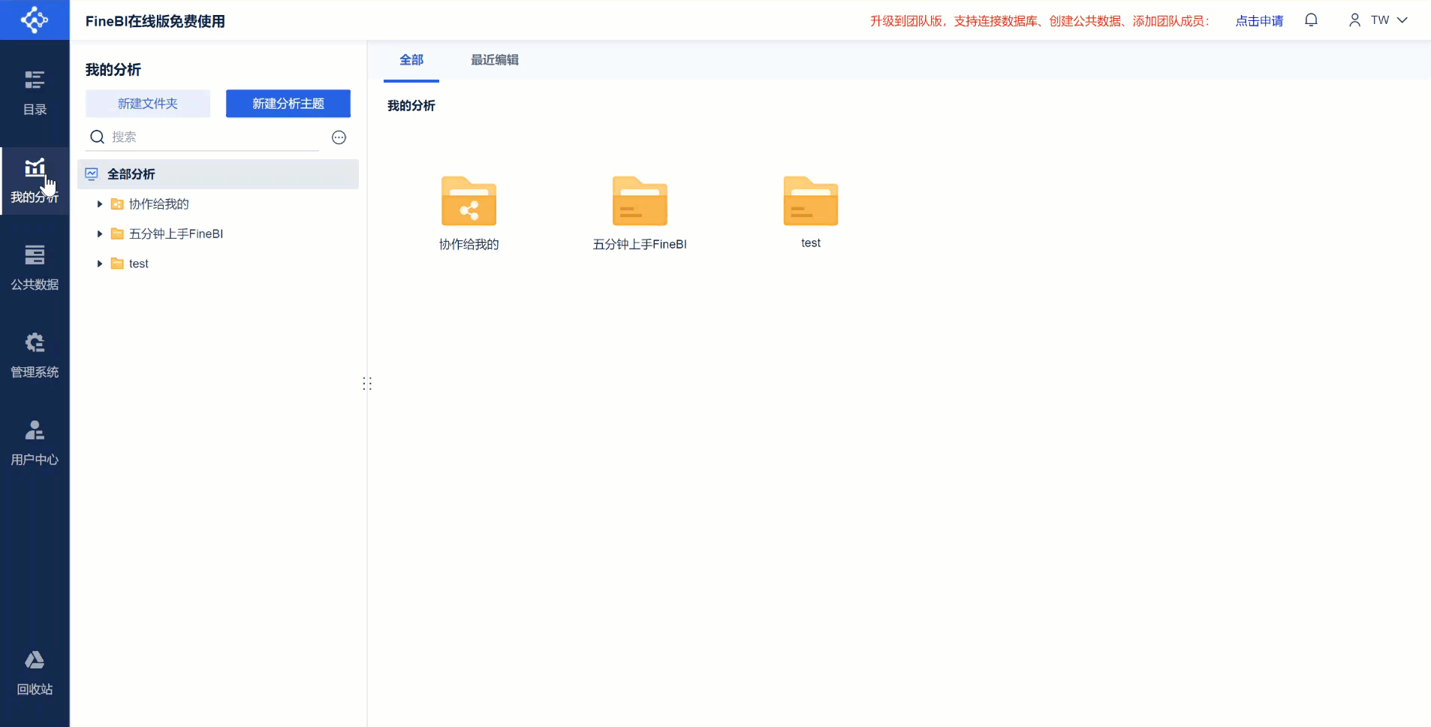Viewport: 1431px width, 727px height.
Task: Click the 点击申请 upgrade link
Action: pos(1259,21)
